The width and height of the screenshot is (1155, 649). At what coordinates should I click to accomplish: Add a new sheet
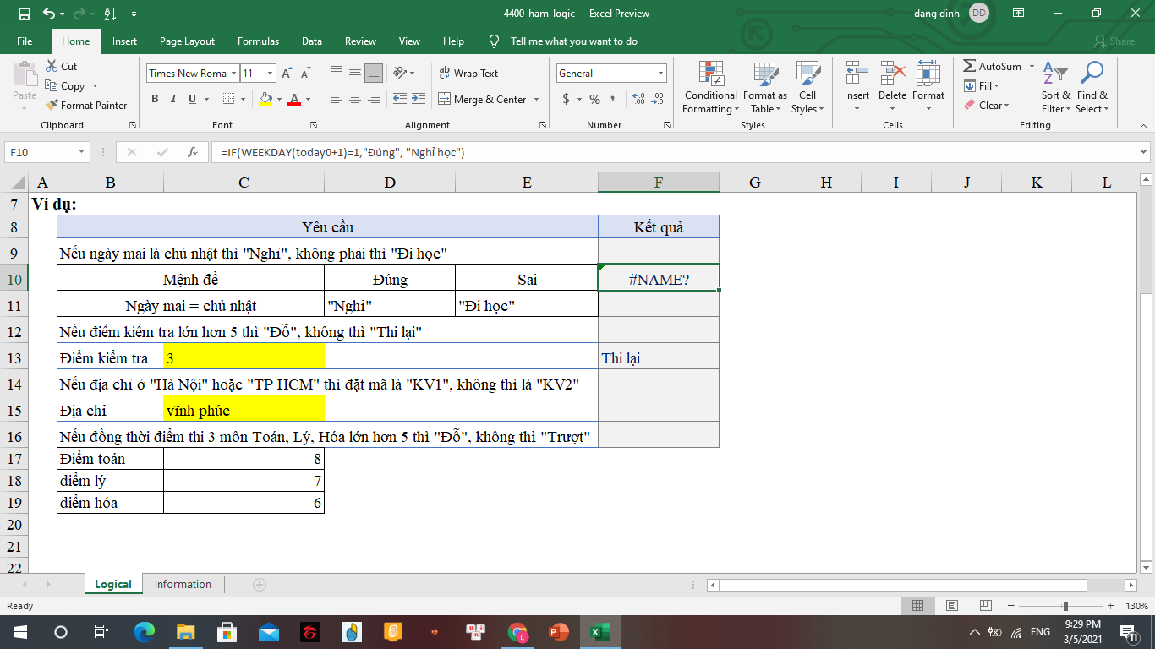(x=260, y=585)
